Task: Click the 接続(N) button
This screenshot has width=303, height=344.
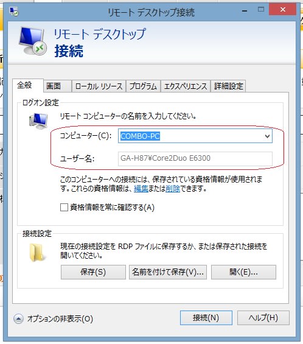Action: pyautogui.click(x=206, y=318)
